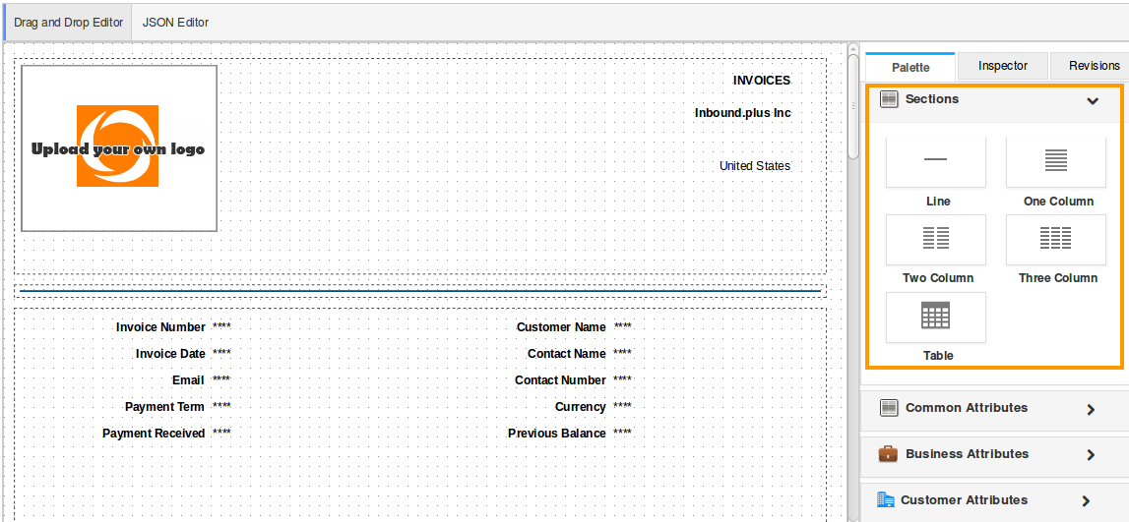Click the Currency label

(x=581, y=407)
